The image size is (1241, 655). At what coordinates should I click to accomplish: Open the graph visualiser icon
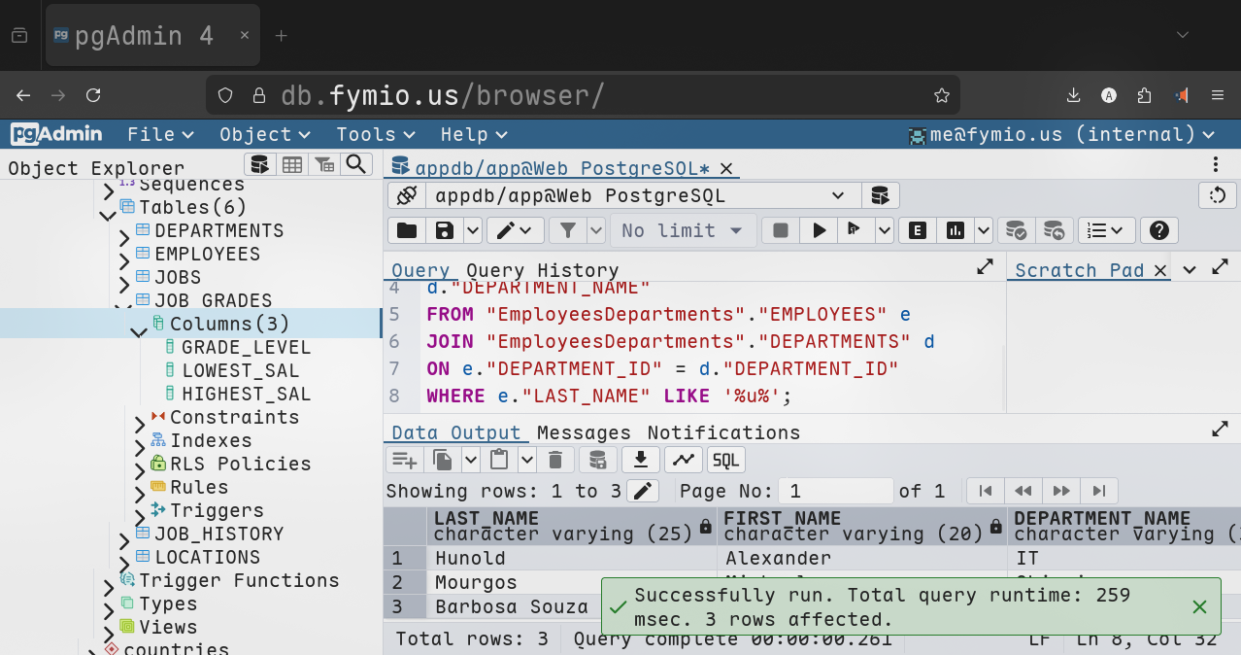tap(684, 460)
